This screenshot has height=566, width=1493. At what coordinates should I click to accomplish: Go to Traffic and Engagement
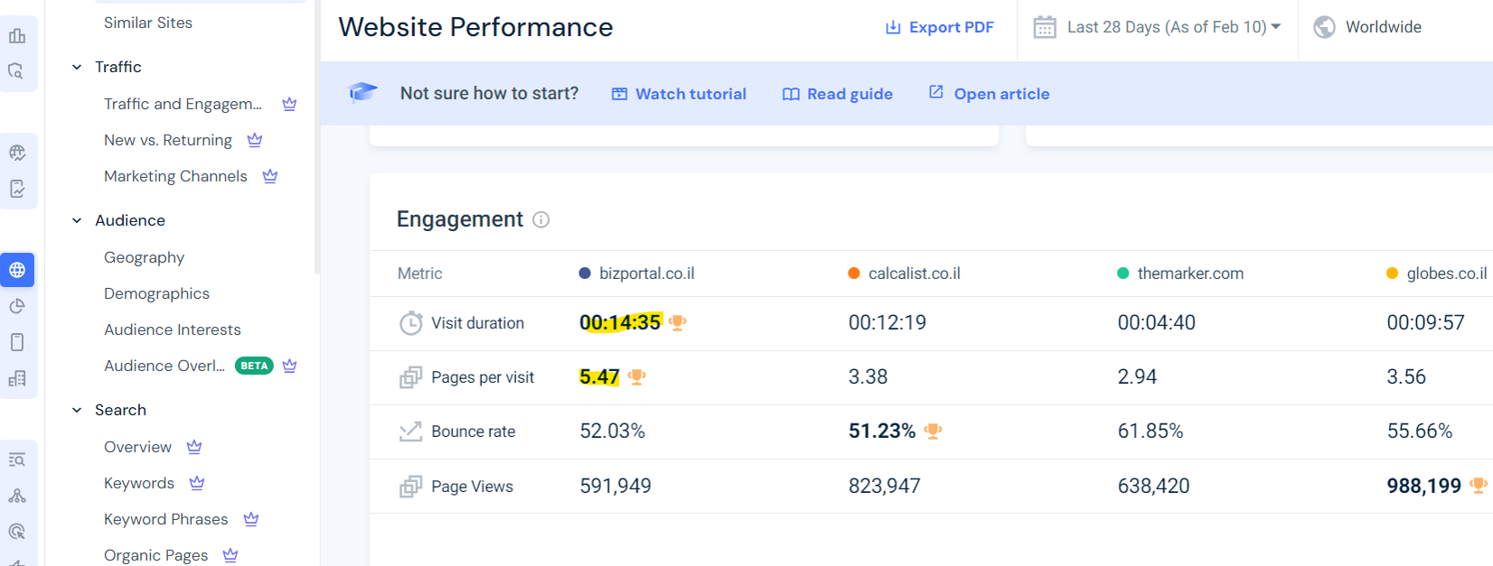point(183,104)
